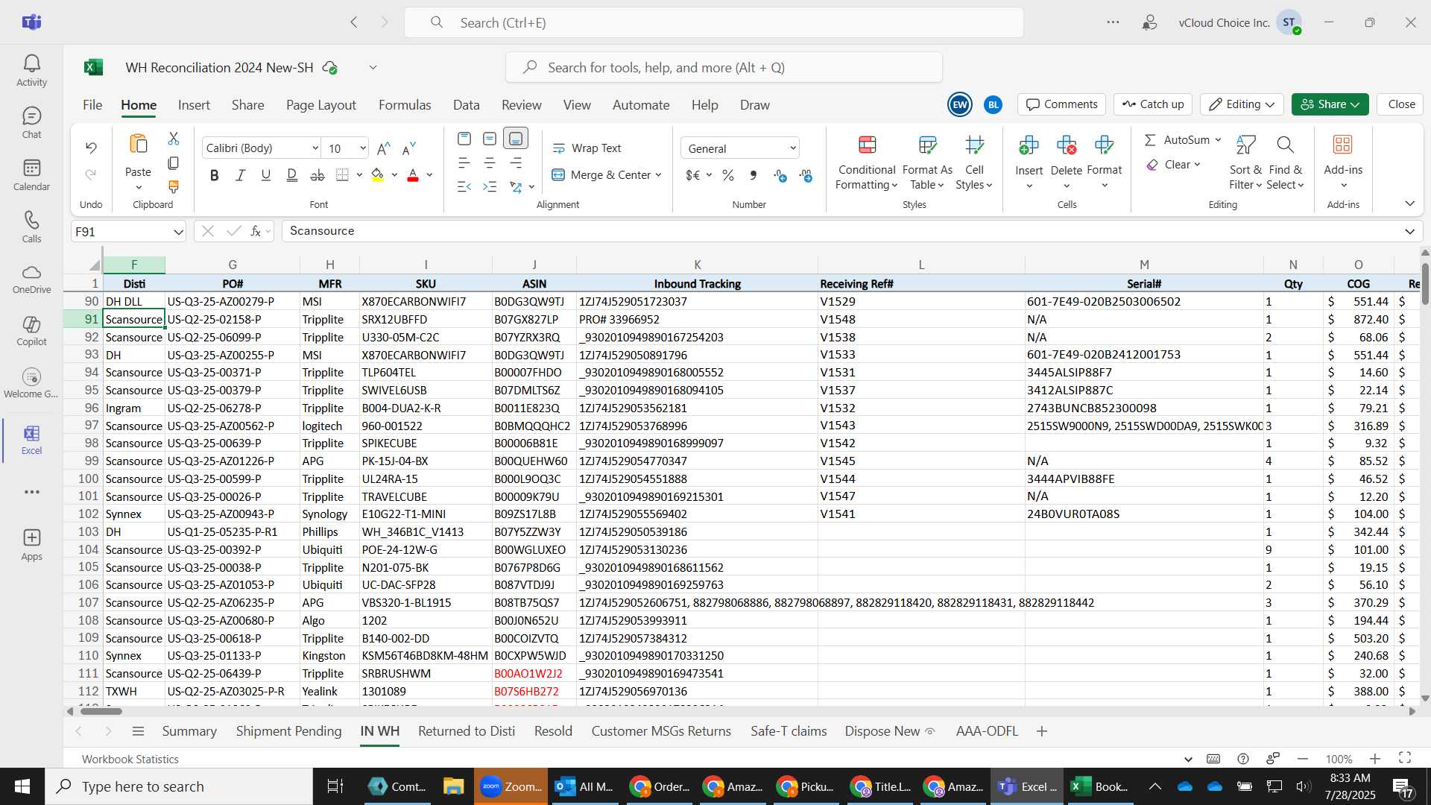Toggle Wrap Text
This screenshot has width=1431, height=805.
pos(587,148)
